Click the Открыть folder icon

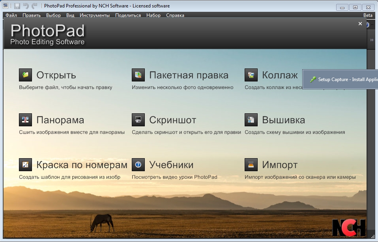point(25,75)
